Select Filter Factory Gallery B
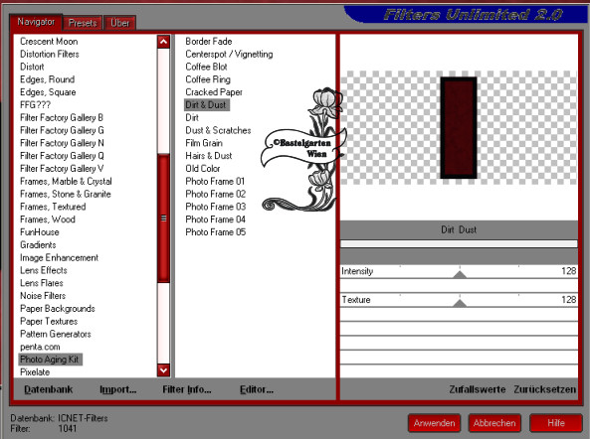Image resolution: width=590 pixels, height=439 pixels. (62, 117)
